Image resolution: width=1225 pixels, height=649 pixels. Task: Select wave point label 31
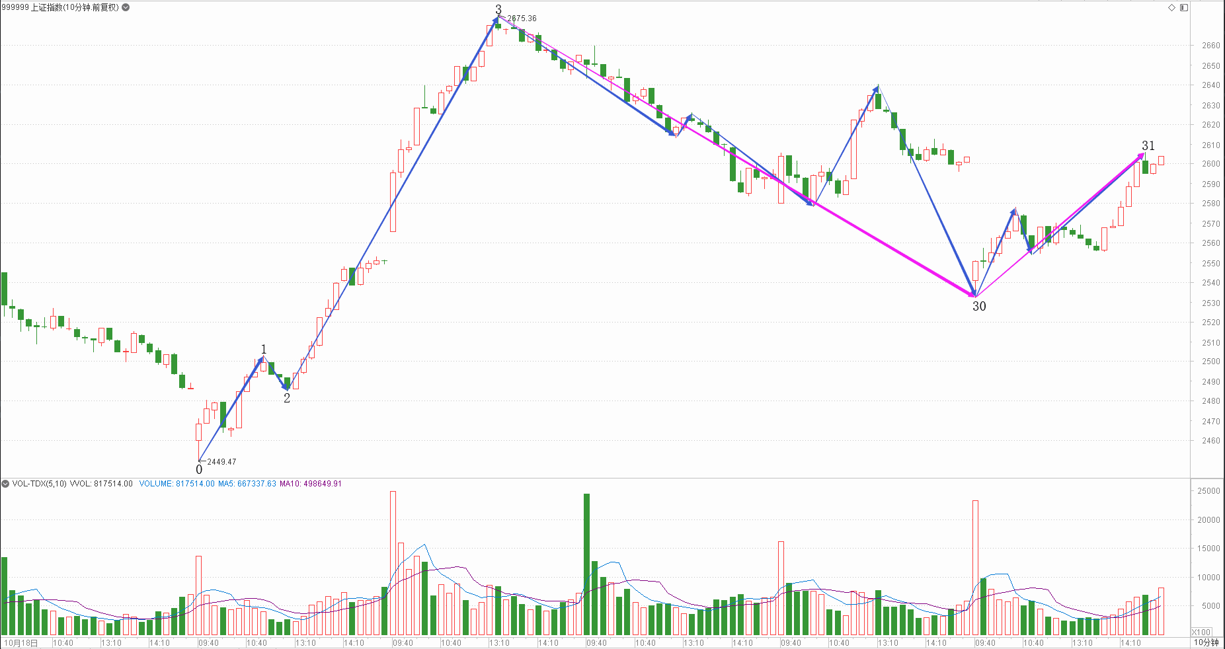click(x=1148, y=145)
